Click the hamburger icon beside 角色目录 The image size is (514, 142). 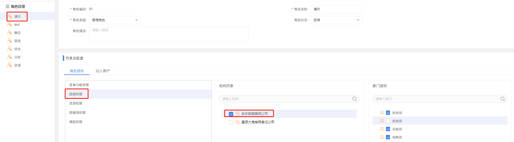[7, 7]
